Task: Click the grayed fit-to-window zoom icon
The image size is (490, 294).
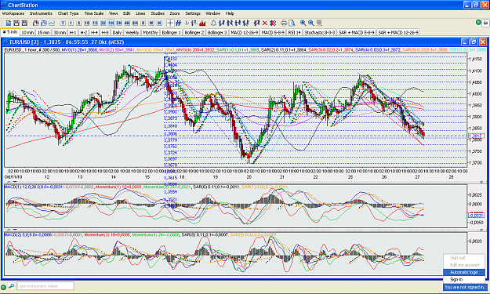Action: (319, 23)
